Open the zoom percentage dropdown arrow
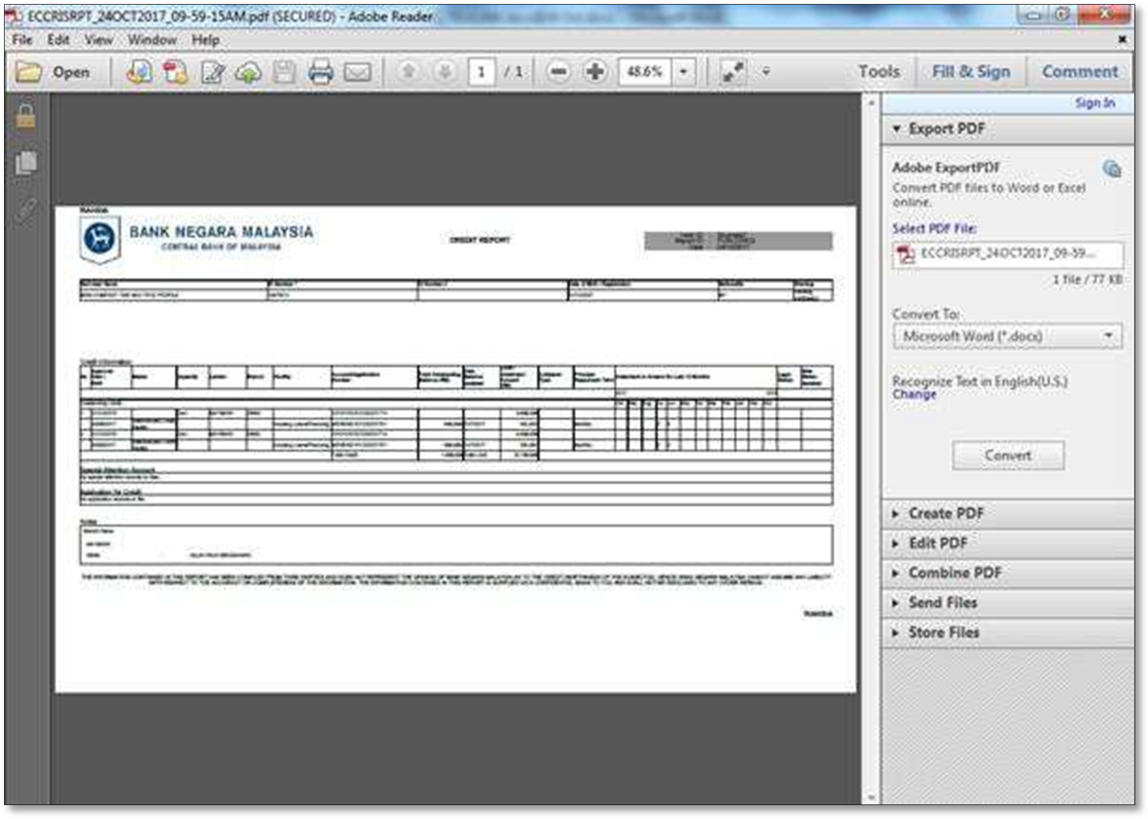Viewport: 1148px width, 819px height. (684, 72)
